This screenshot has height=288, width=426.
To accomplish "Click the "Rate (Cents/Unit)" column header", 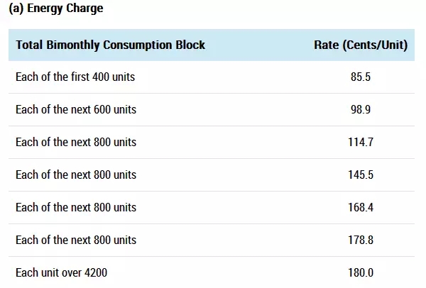I will tap(360, 45).
